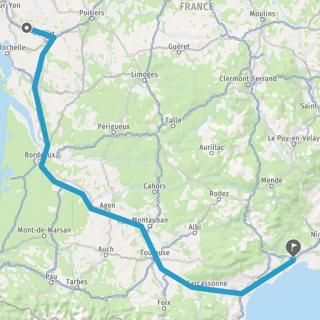Click the Cahors city marker
The image size is (320, 320).
point(155,191)
